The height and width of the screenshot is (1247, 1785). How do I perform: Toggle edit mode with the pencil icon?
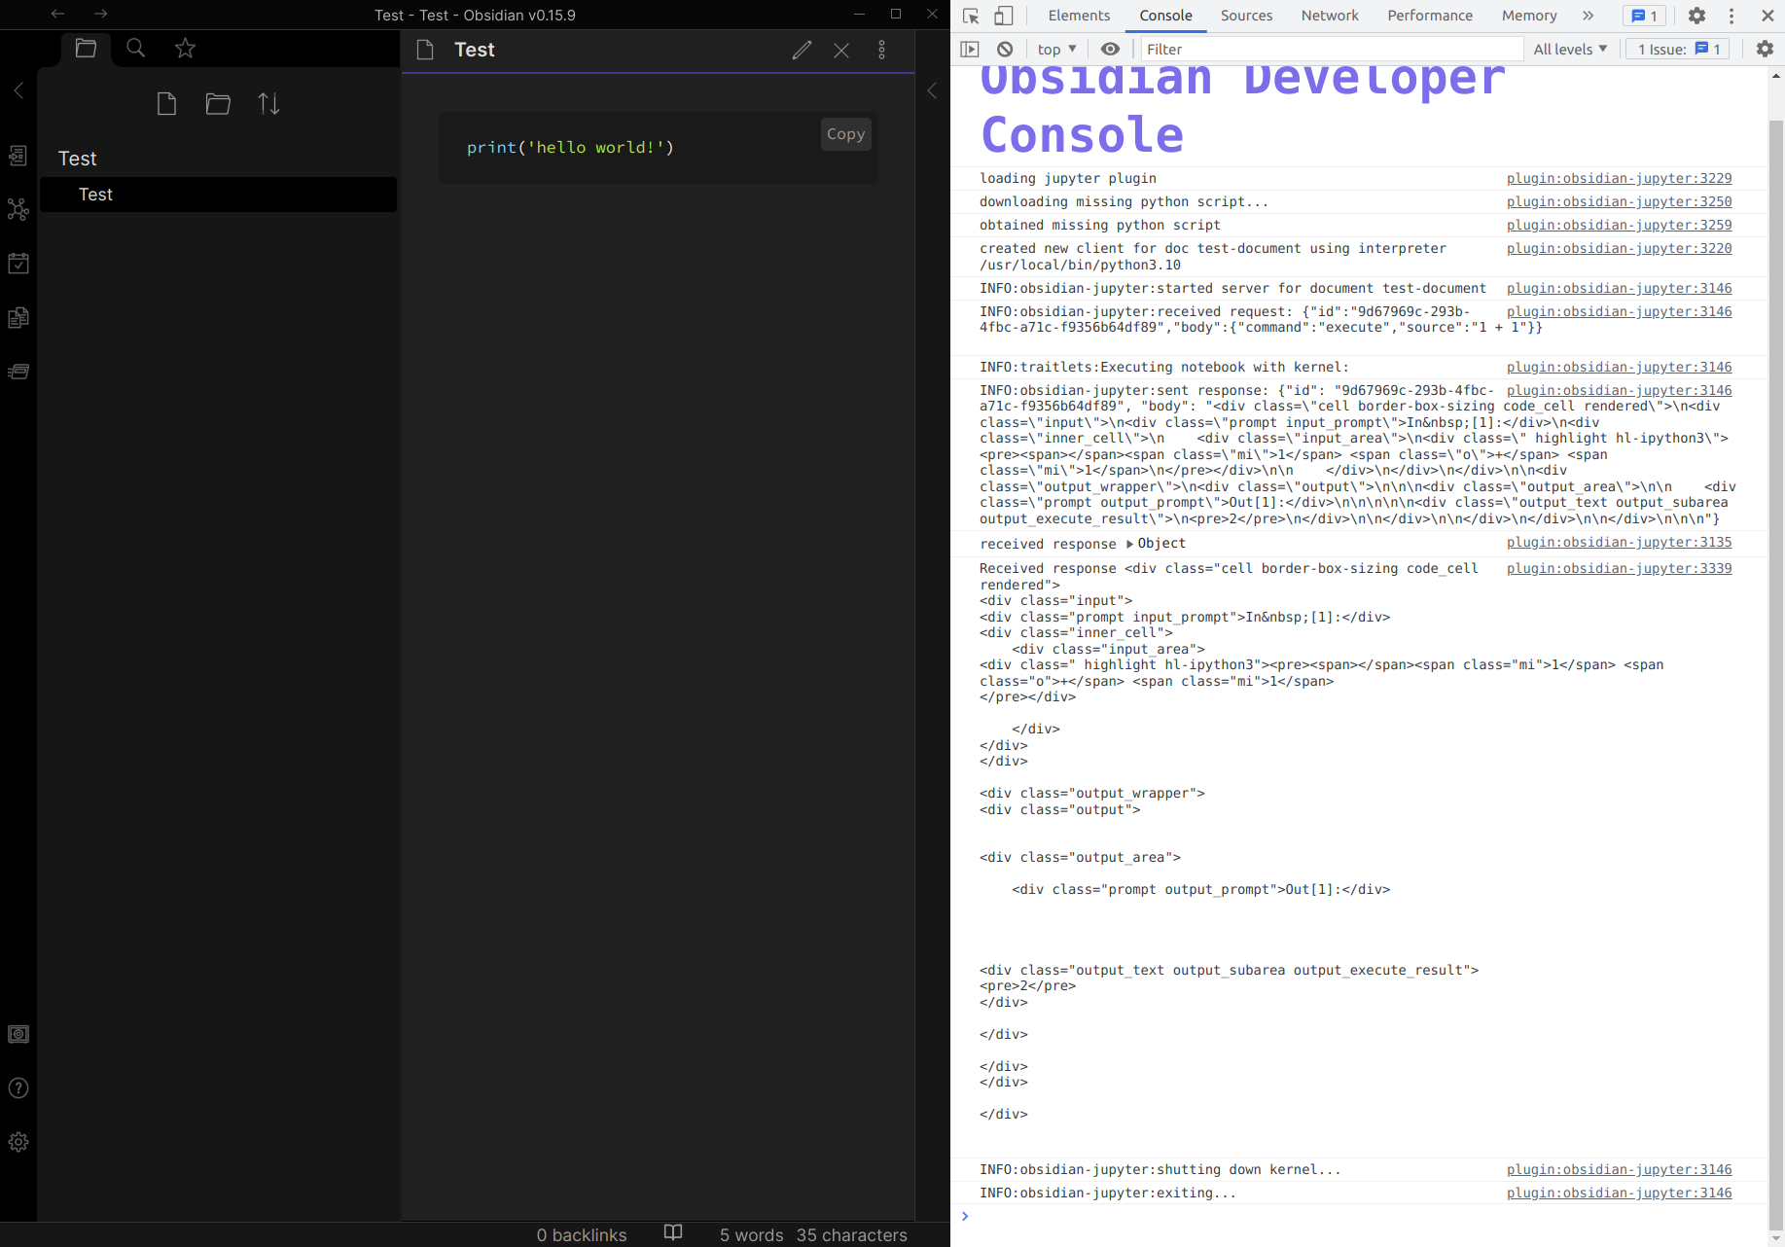802,50
